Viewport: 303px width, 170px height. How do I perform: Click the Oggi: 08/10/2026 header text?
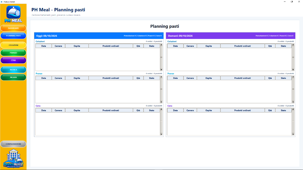[46, 36]
